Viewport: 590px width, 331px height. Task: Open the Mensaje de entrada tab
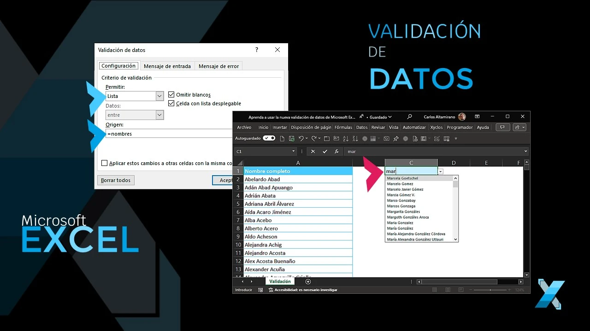(167, 66)
